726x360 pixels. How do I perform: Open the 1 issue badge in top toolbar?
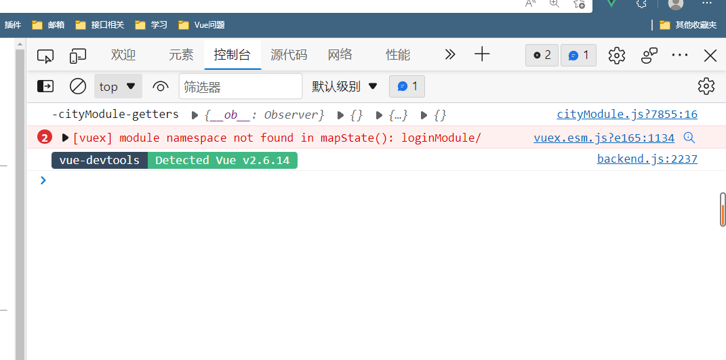coord(578,56)
